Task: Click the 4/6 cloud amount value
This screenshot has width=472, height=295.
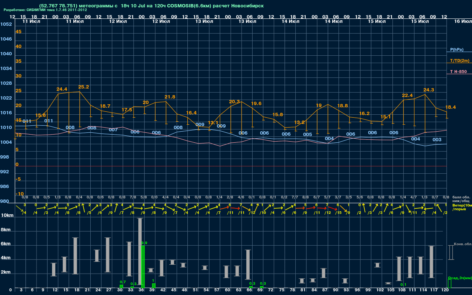Action: (x=241, y=198)
